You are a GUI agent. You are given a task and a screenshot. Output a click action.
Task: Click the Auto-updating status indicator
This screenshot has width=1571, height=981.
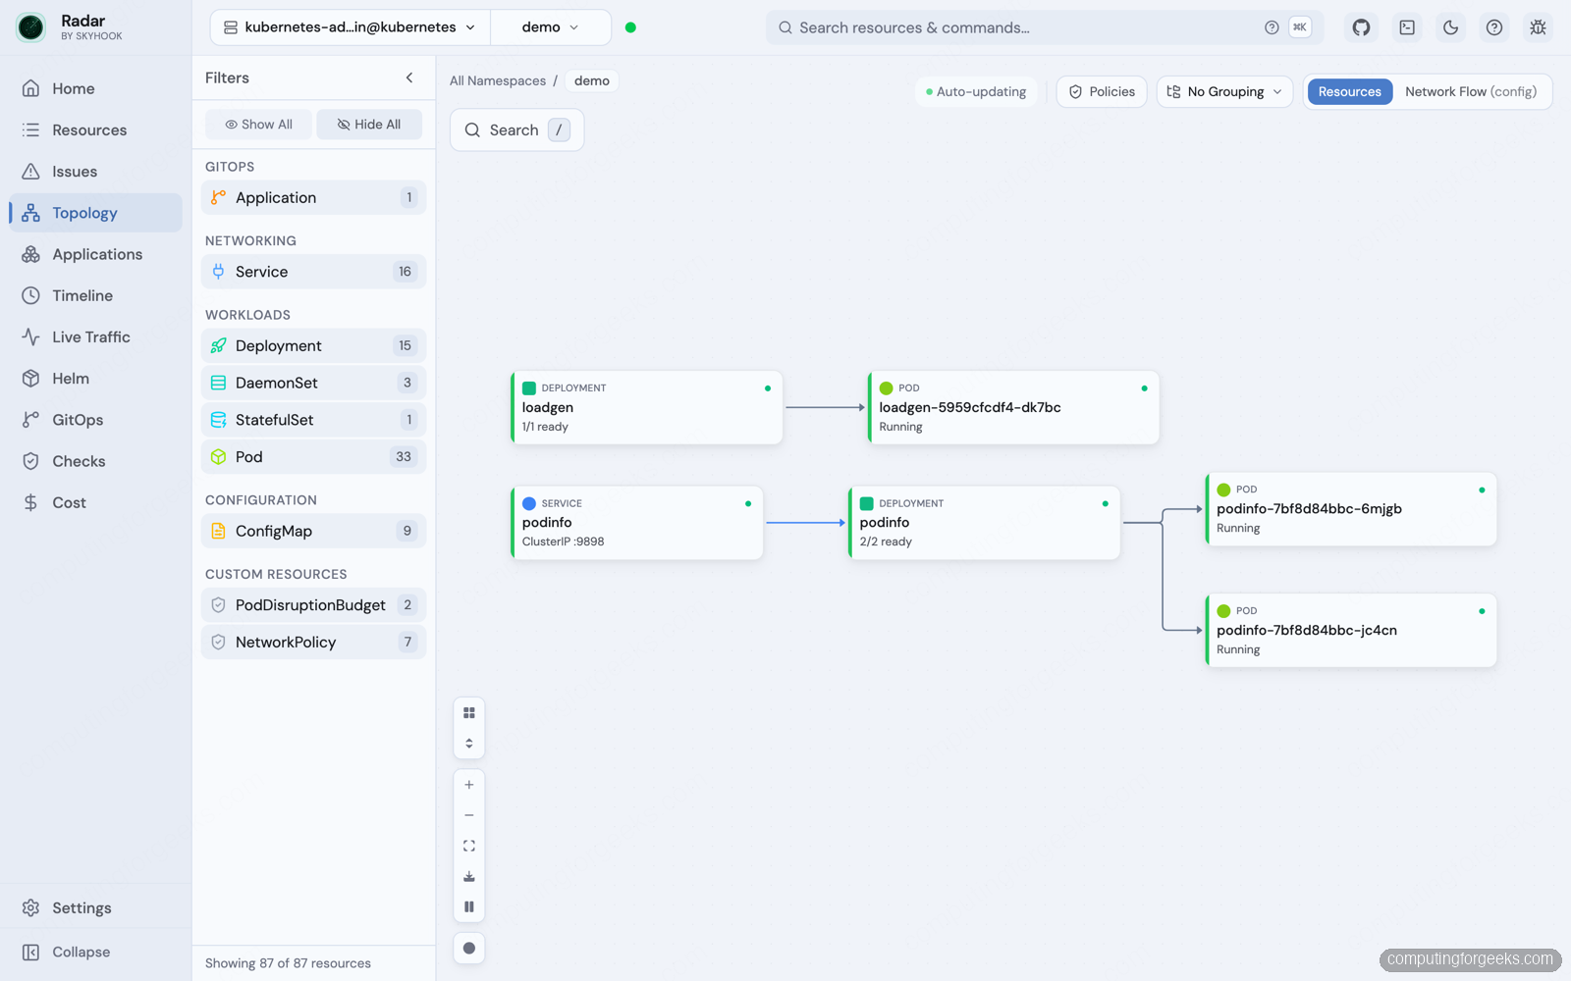tap(976, 91)
